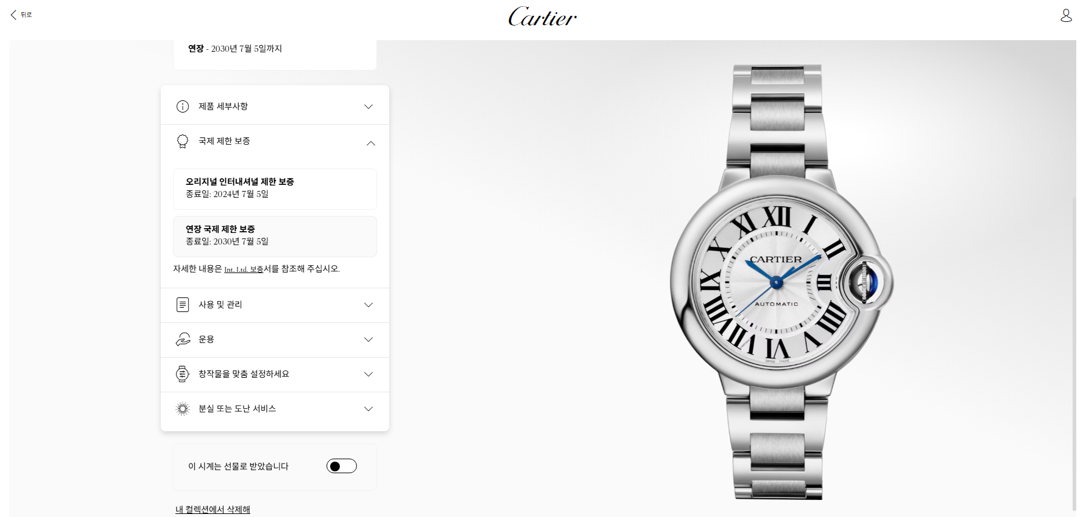Toggle the 이 시계는 선물로 받았습니다 switch
This screenshot has width=1086, height=517.
342,467
